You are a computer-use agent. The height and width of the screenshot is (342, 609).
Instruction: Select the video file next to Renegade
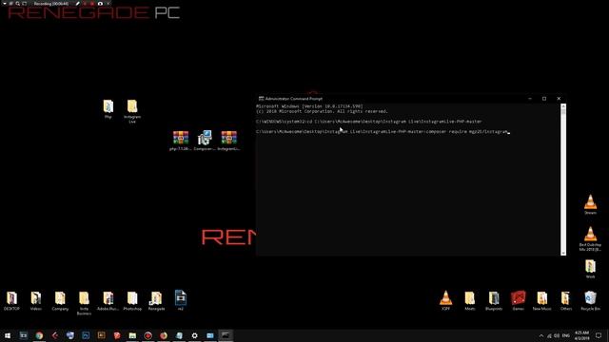click(x=181, y=300)
